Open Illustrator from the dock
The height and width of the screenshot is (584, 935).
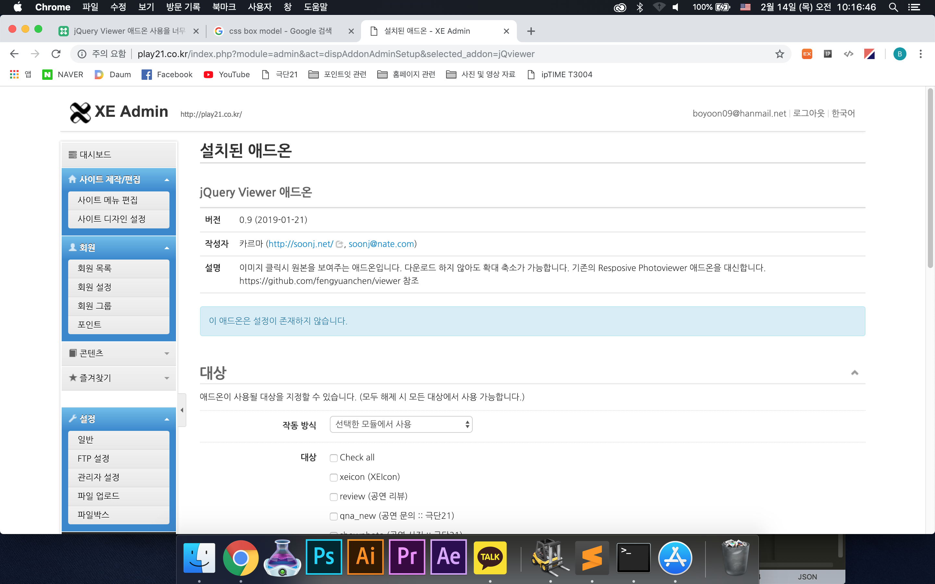[366, 557]
